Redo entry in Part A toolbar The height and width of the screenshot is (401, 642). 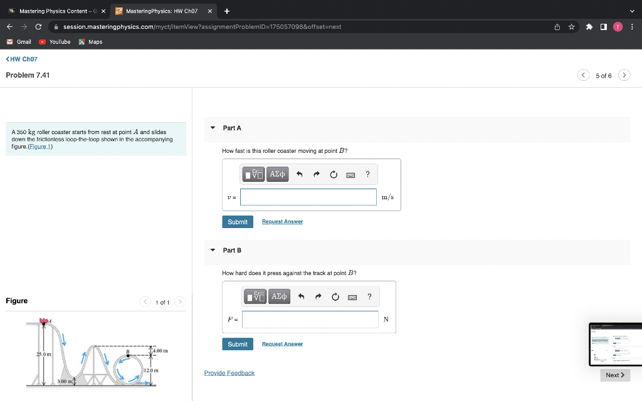pos(317,174)
